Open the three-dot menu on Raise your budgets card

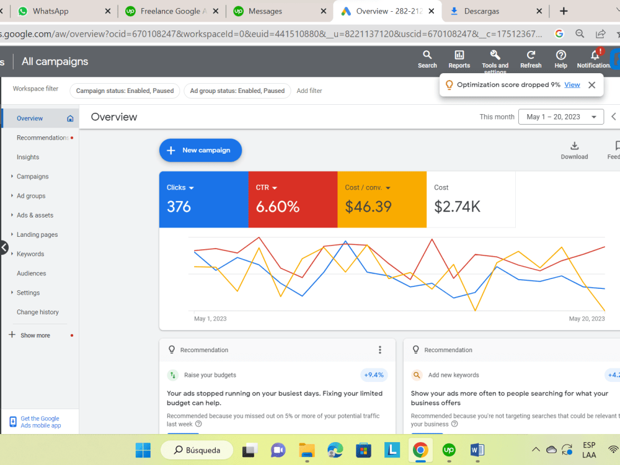click(x=380, y=350)
